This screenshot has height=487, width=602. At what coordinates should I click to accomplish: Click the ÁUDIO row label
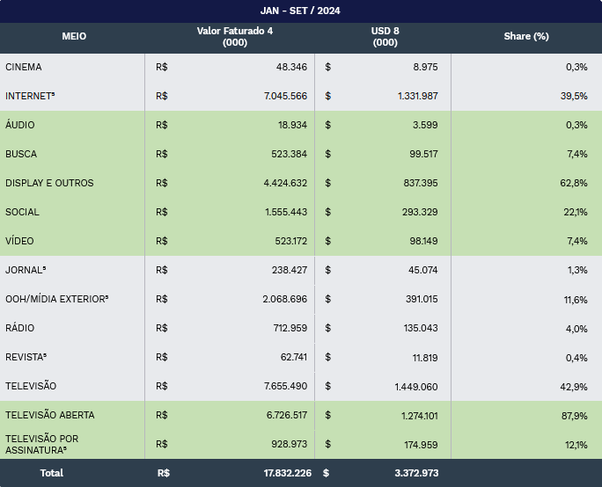20,125
